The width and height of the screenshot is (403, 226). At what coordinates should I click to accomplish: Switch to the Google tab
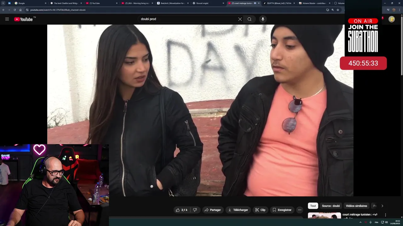click(30, 3)
